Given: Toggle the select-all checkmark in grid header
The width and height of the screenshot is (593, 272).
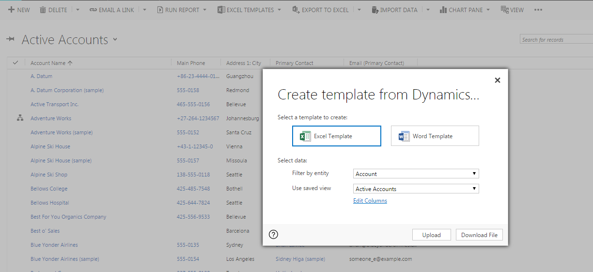Looking at the screenshot, I should click(16, 63).
